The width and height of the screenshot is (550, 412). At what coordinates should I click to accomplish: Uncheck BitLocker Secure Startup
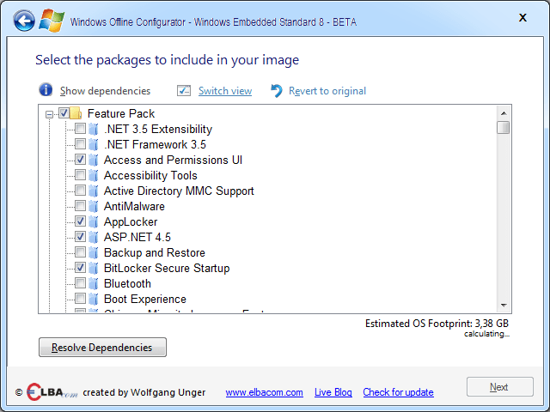80,268
